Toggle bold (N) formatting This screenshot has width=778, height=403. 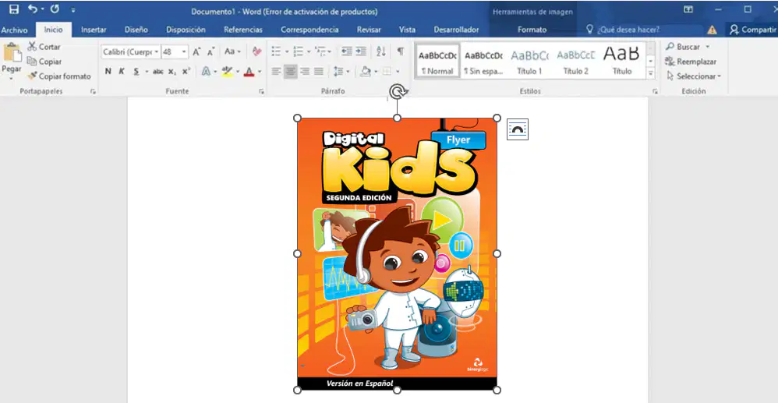coord(108,72)
